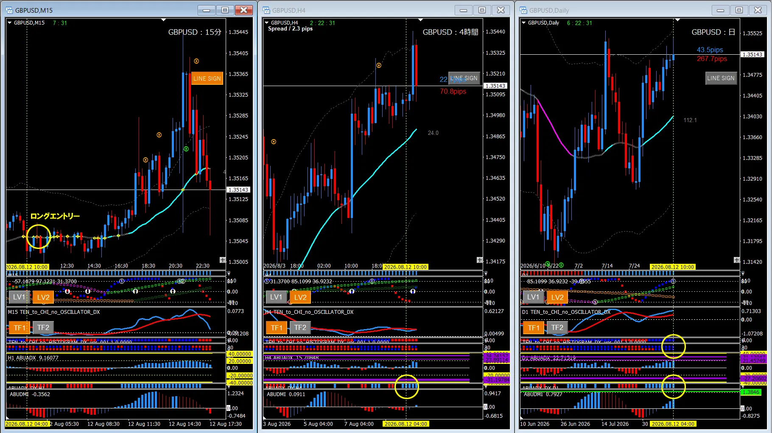Screen dimensions: 772x433
Task: Click the H1 ABUADX 9.16077 indicator label
Action: tap(33, 358)
